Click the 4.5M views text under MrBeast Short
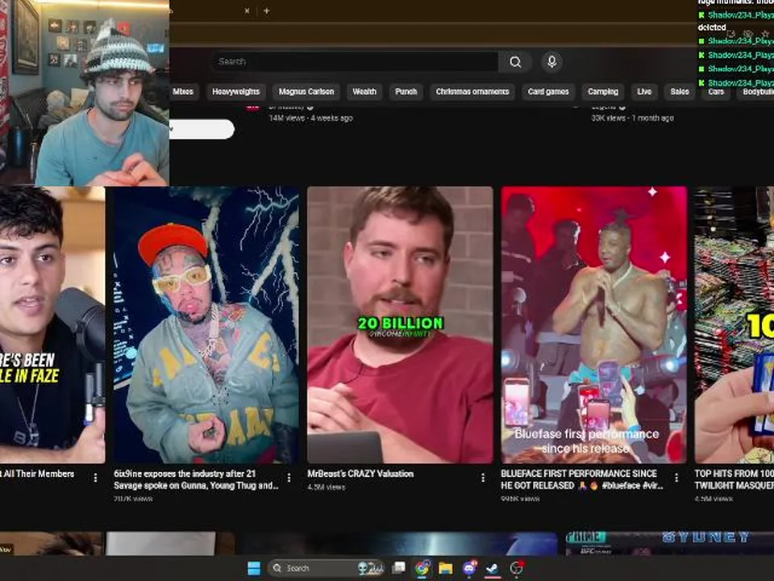This screenshot has height=581, width=774. 327,487
